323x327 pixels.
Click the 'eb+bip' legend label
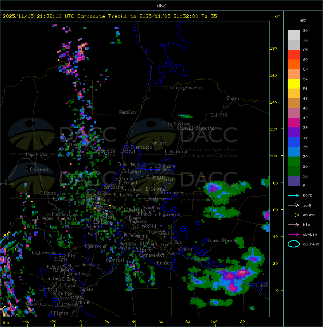coord(310,235)
